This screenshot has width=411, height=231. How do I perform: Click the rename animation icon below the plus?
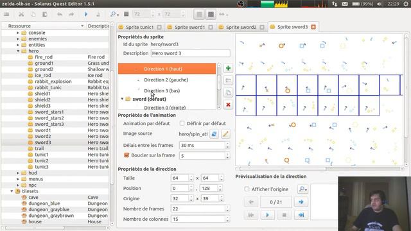click(x=229, y=80)
